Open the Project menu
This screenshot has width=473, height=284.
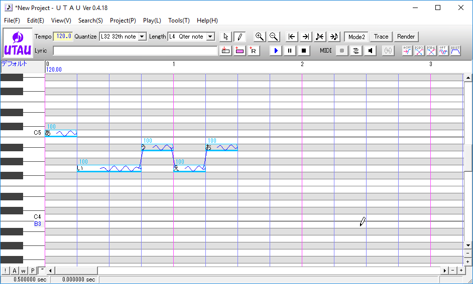click(x=123, y=21)
